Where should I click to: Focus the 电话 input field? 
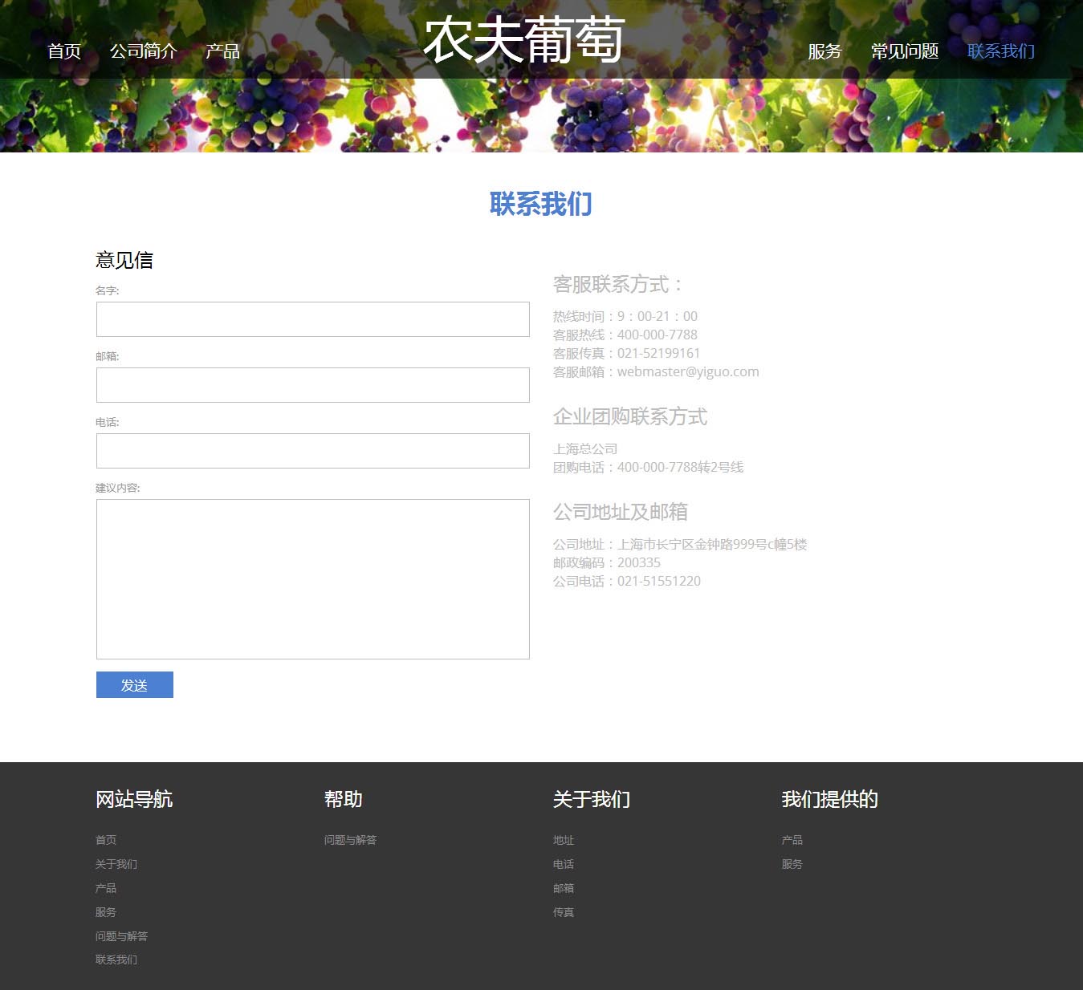pyautogui.click(x=313, y=451)
